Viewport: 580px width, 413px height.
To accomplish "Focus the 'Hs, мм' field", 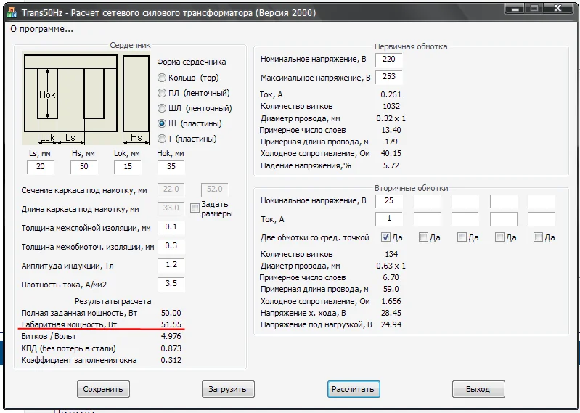I will pyautogui.click(x=84, y=167).
